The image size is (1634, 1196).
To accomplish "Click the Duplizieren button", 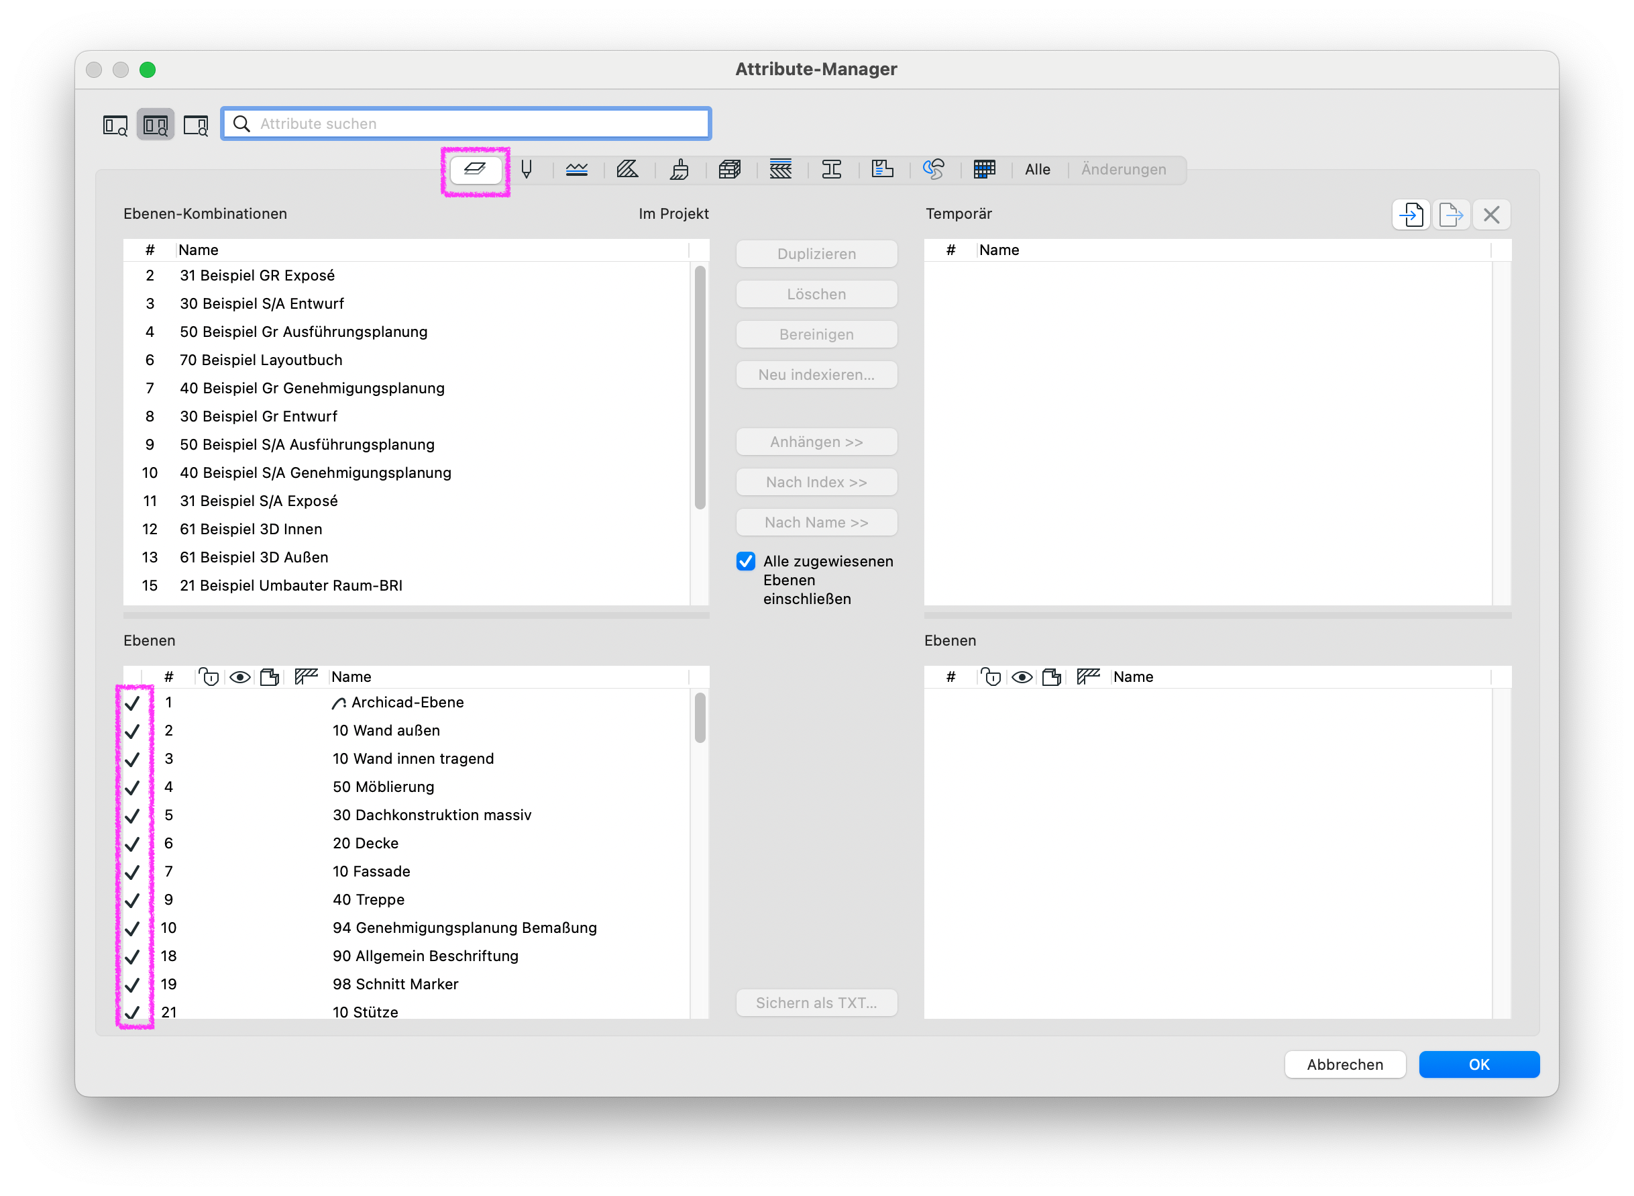I will click(x=816, y=254).
